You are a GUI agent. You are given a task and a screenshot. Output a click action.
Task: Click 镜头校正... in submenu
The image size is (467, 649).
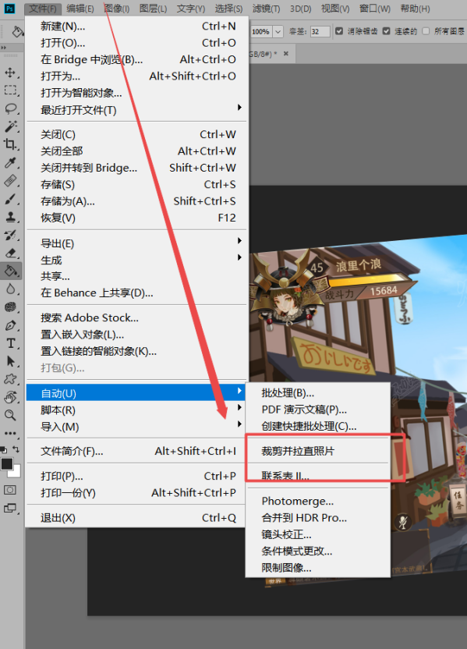coord(286,534)
